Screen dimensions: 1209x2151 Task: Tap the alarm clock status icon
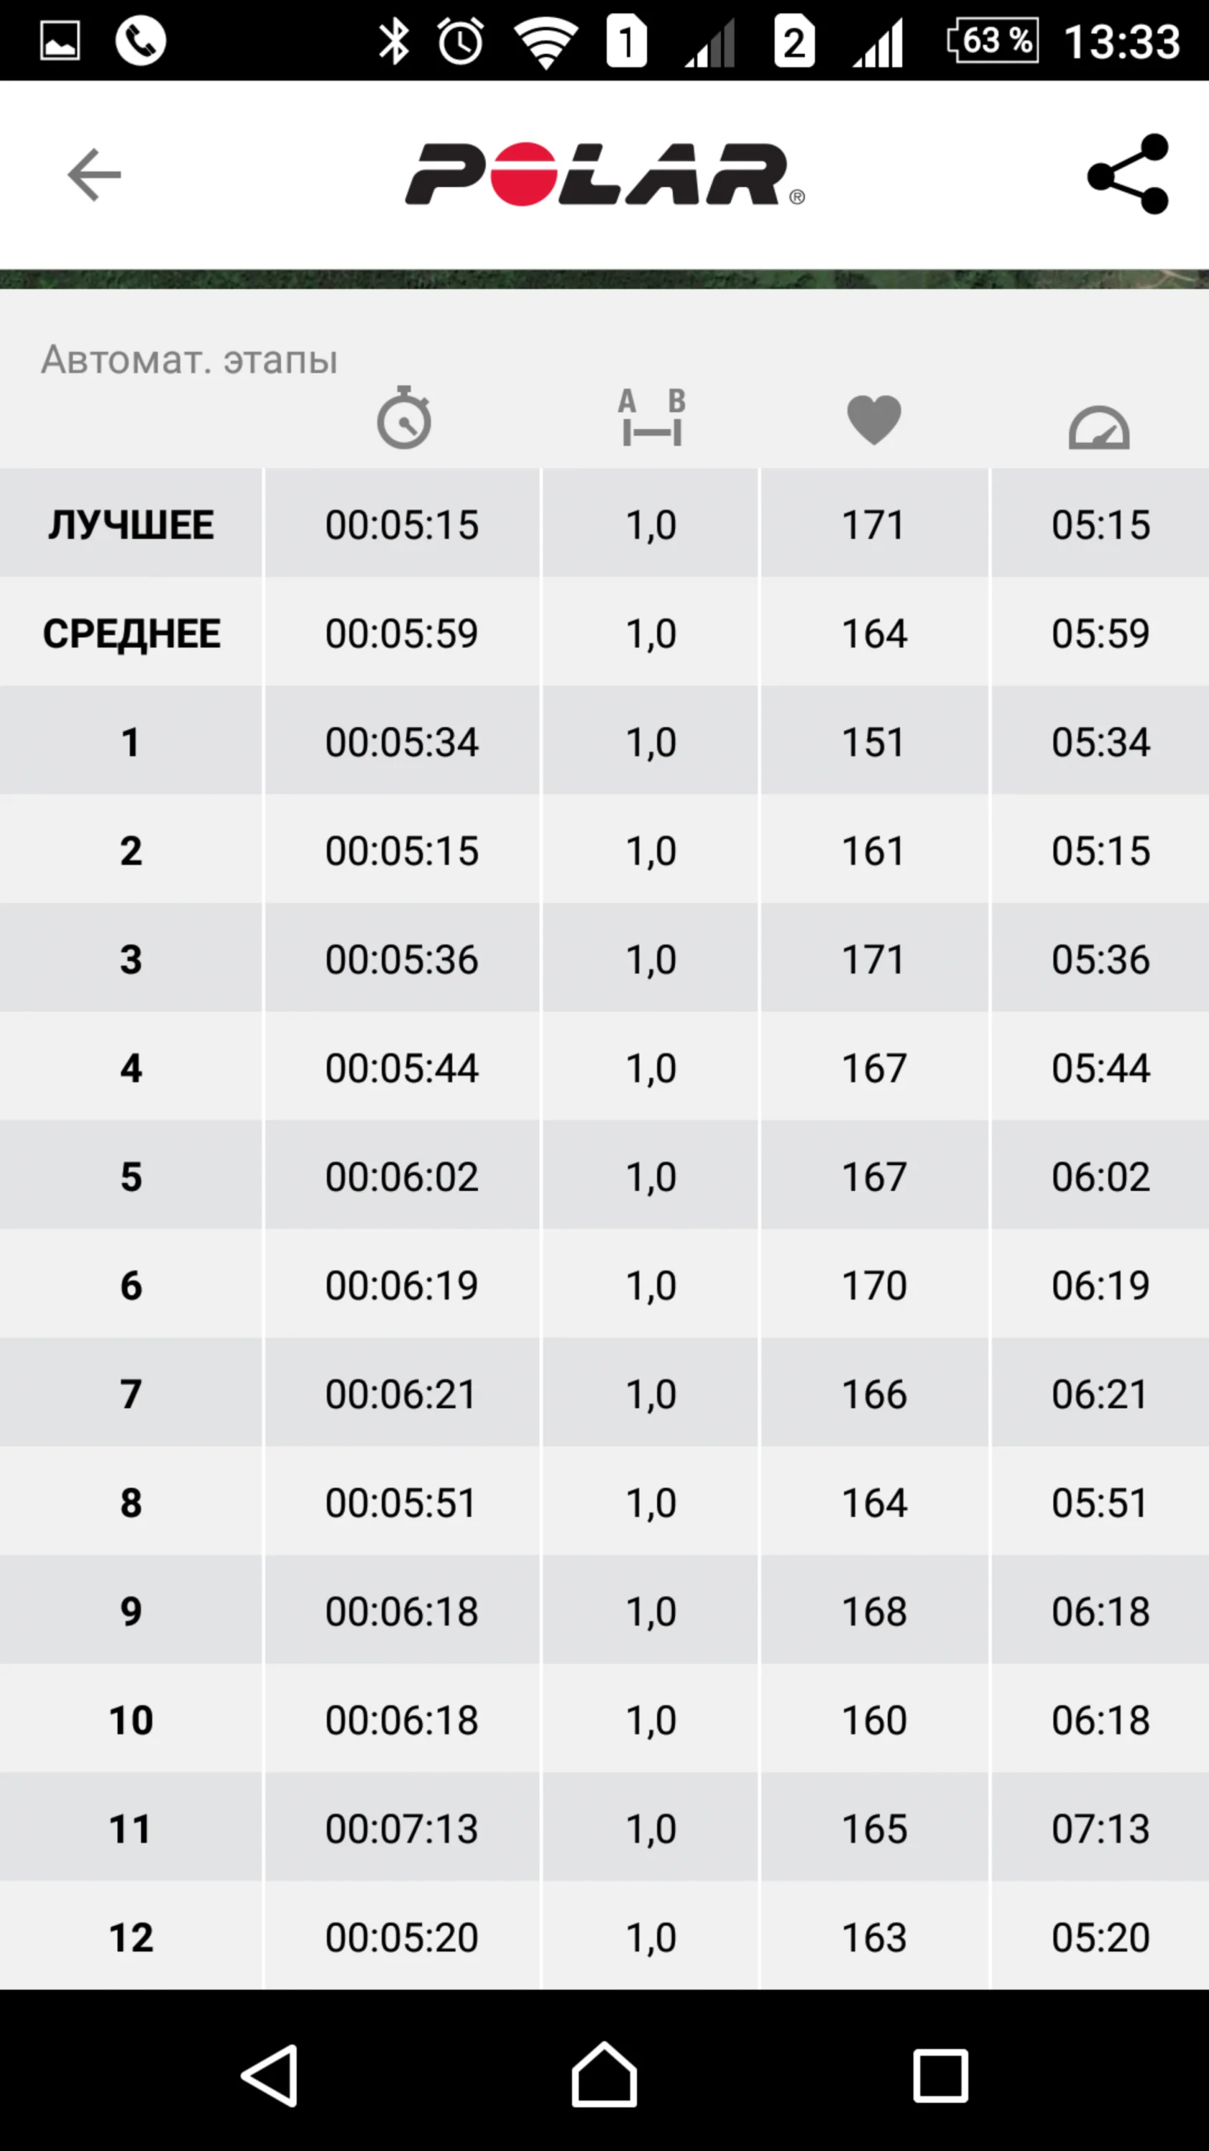tap(461, 42)
